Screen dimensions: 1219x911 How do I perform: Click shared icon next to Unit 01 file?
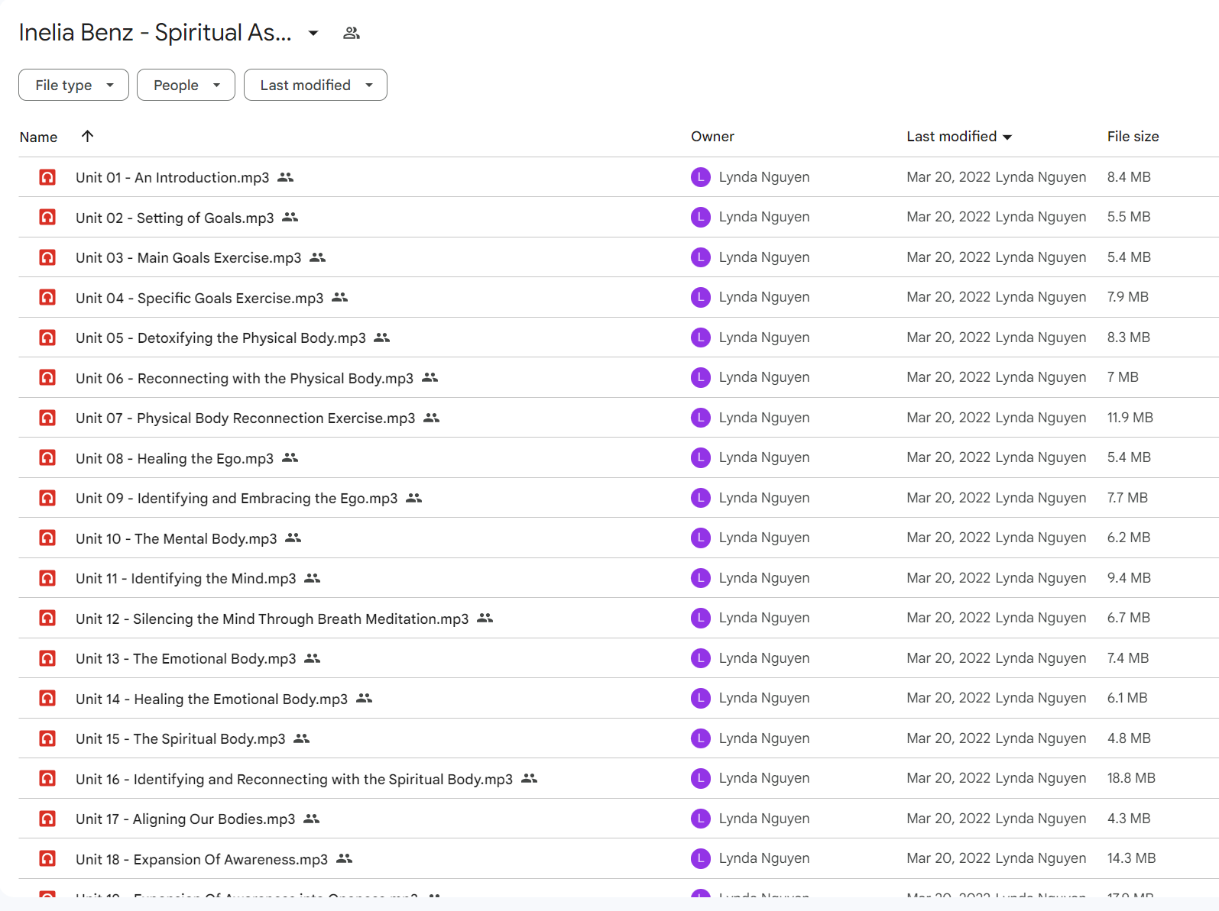click(x=285, y=177)
